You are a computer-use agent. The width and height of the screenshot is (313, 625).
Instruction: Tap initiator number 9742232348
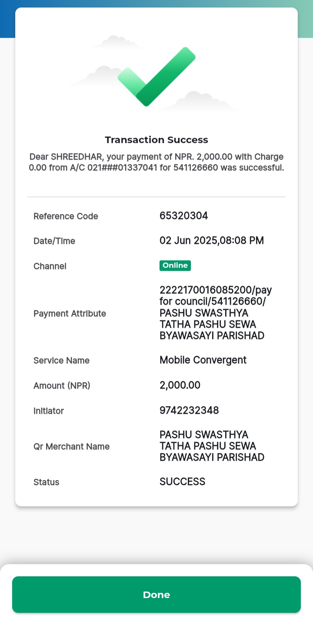click(x=189, y=410)
